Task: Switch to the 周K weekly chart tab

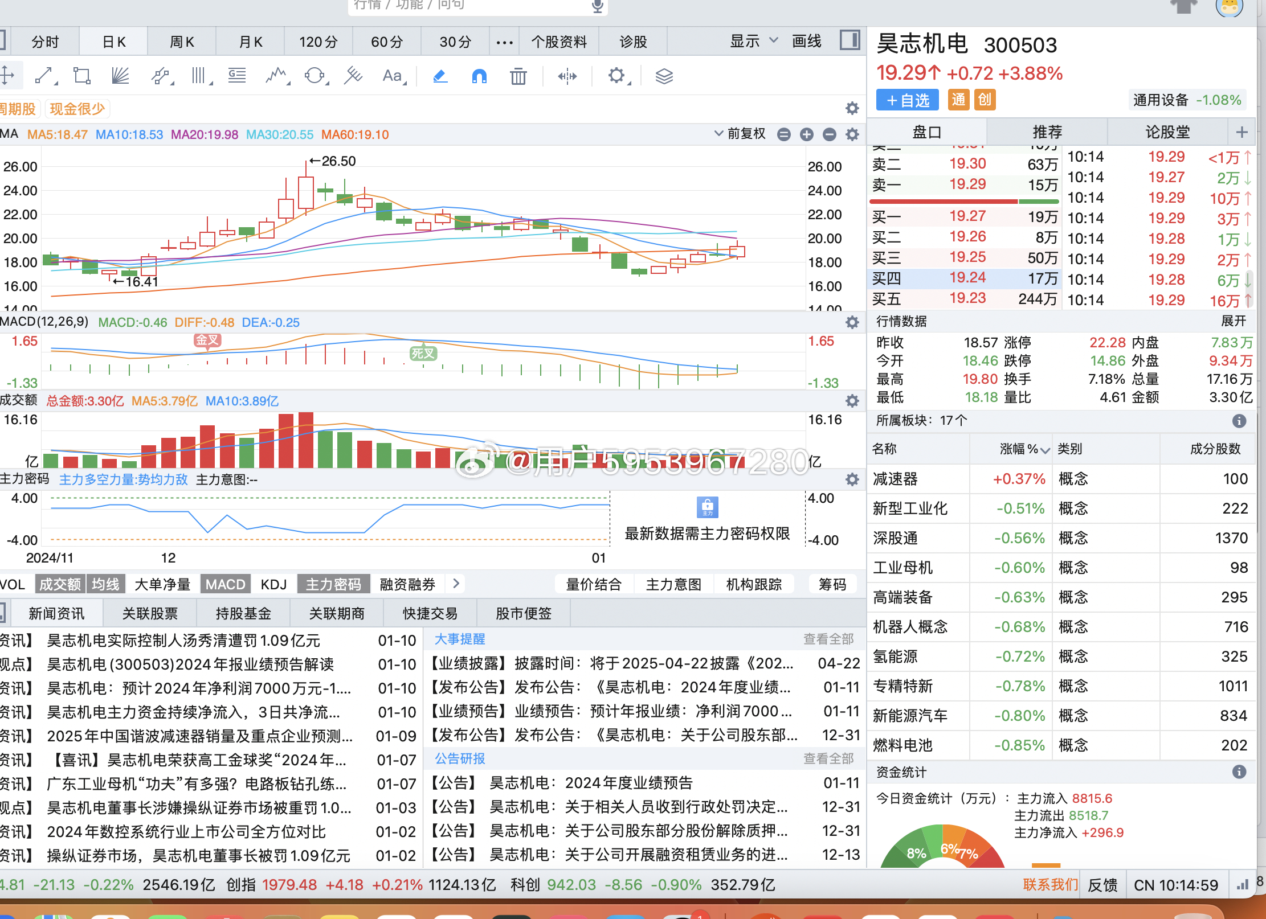Action: point(182,42)
